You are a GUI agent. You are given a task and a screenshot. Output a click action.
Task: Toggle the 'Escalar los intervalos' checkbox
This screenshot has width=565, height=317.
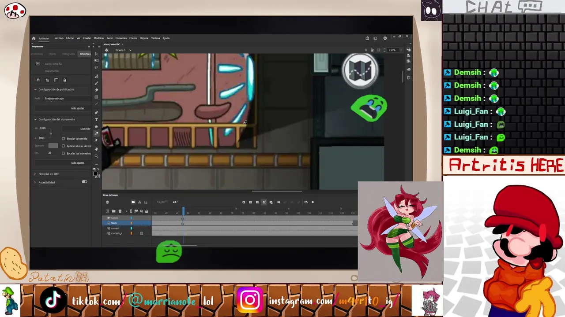click(x=64, y=153)
